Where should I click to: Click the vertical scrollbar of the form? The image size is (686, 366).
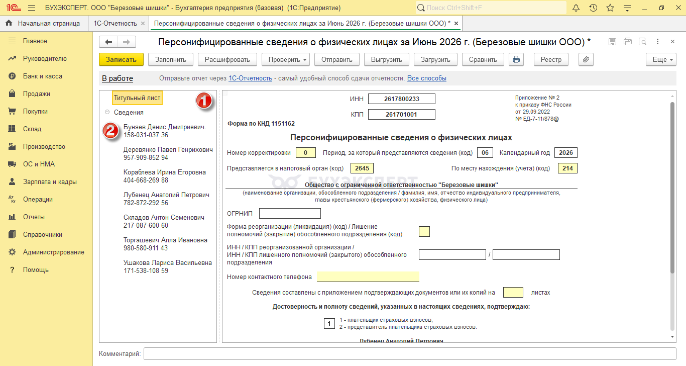672,187
